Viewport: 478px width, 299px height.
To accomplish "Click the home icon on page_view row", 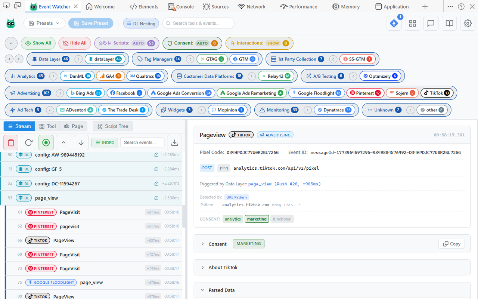I will click(157, 198).
